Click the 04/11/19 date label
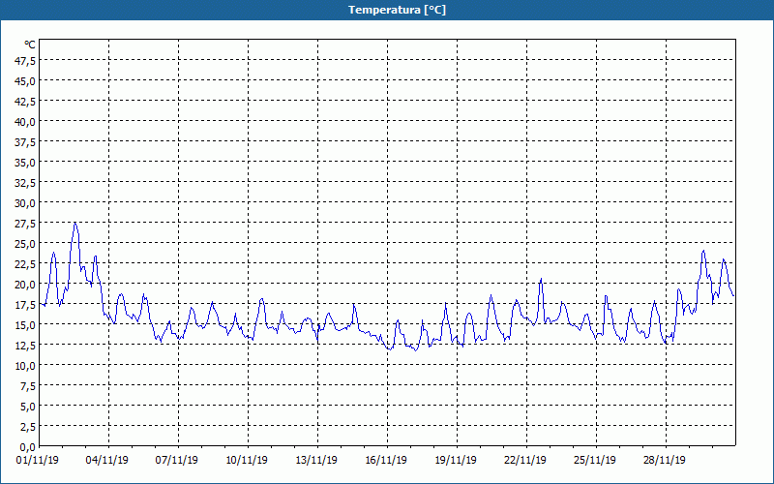 pyautogui.click(x=107, y=460)
